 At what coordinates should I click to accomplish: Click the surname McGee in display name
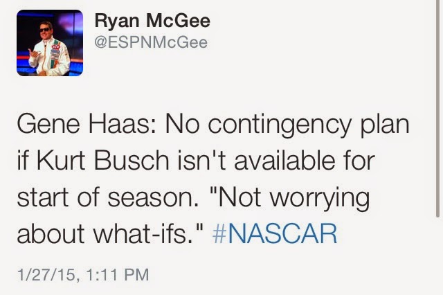179,21
